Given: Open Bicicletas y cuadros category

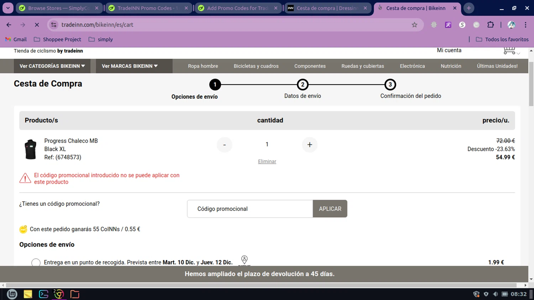Looking at the screenshot, I should pos(256,66).
